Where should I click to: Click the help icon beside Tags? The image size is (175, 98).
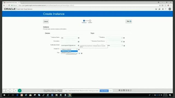pyautogui.click(x=82, y=53)
